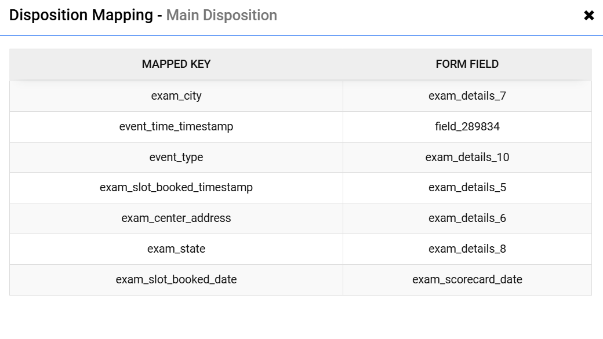This screenshot has width=603, height=339.
Task: Click the Disposition Mapping title text
Action: pos(81,16)
